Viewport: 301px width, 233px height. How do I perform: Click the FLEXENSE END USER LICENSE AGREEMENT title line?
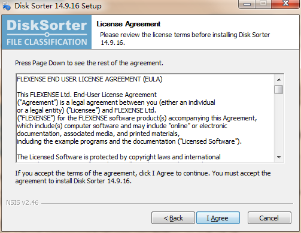tap(90, 79)
